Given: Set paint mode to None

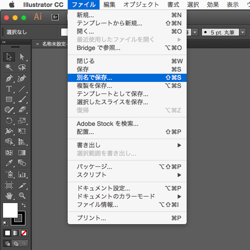Looking at the screenshot, I should coord(24,233).
